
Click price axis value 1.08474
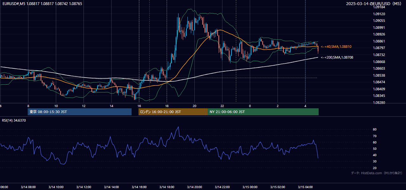(x=379, y=82)
